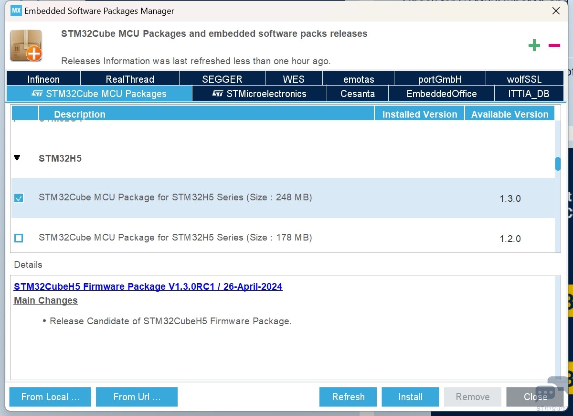Open the emotas tab
The height and width of the screenshot is (416, 573).
pos(359,79)
